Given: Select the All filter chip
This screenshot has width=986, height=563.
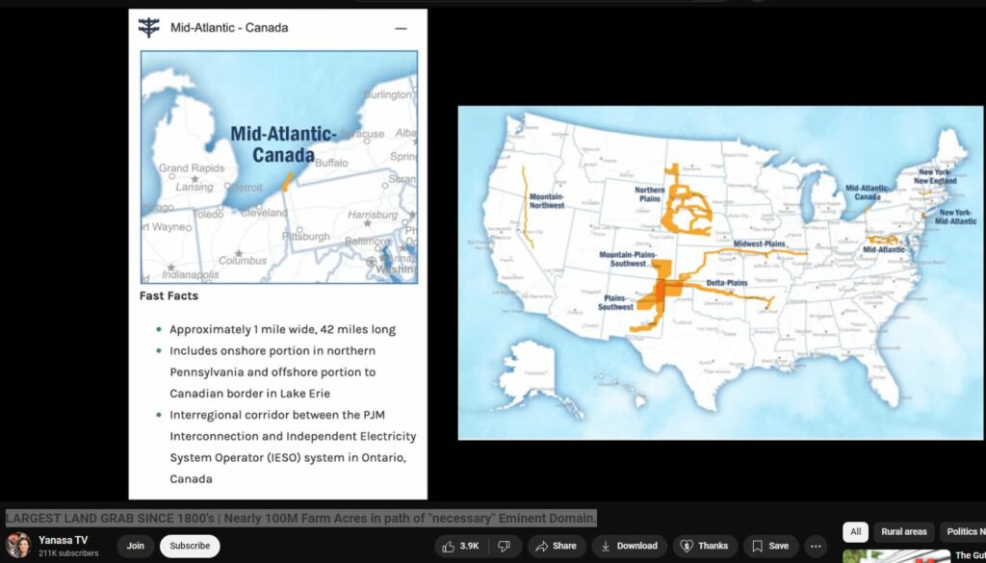Looking at the screenshot, I should (855, 531).
